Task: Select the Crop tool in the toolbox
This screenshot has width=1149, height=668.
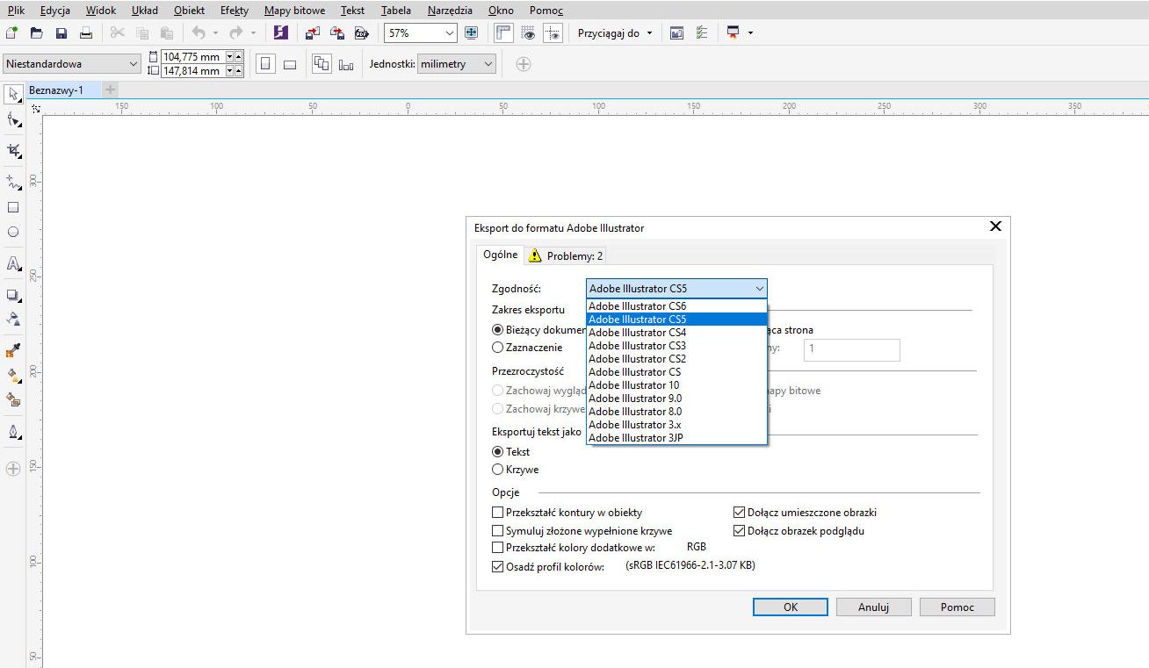Action: [x=13, y=150]
